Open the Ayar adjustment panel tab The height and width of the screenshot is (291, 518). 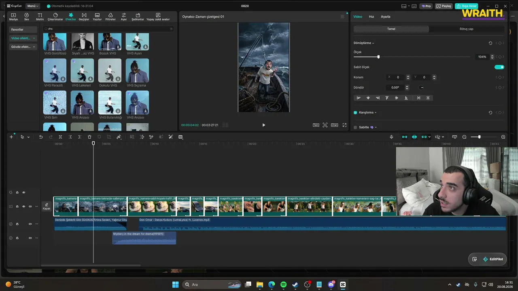coord(124,17)
